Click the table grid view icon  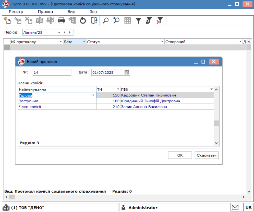point(128,21)
